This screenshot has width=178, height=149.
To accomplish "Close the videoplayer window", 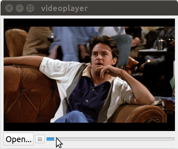I will 9,8.
